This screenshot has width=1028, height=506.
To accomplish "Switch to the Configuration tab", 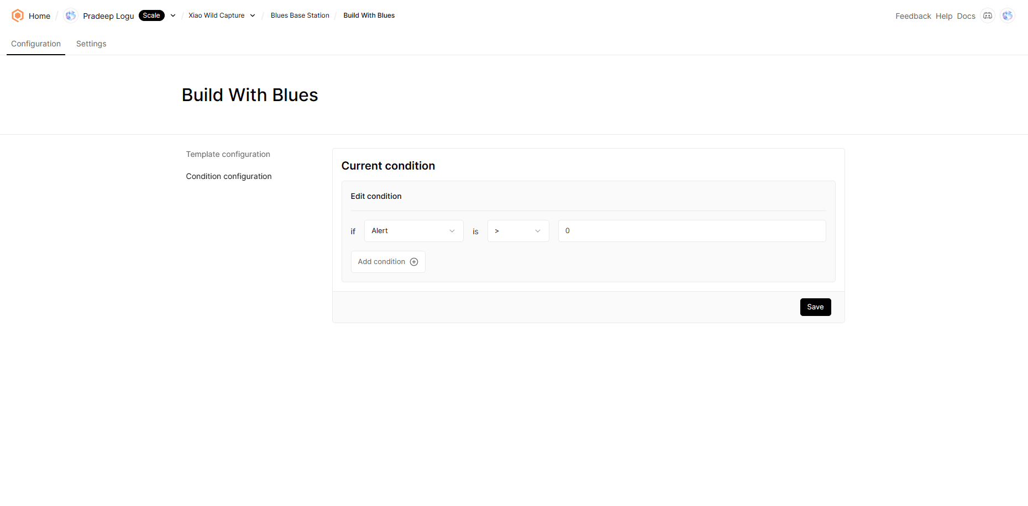I will 36,44.
